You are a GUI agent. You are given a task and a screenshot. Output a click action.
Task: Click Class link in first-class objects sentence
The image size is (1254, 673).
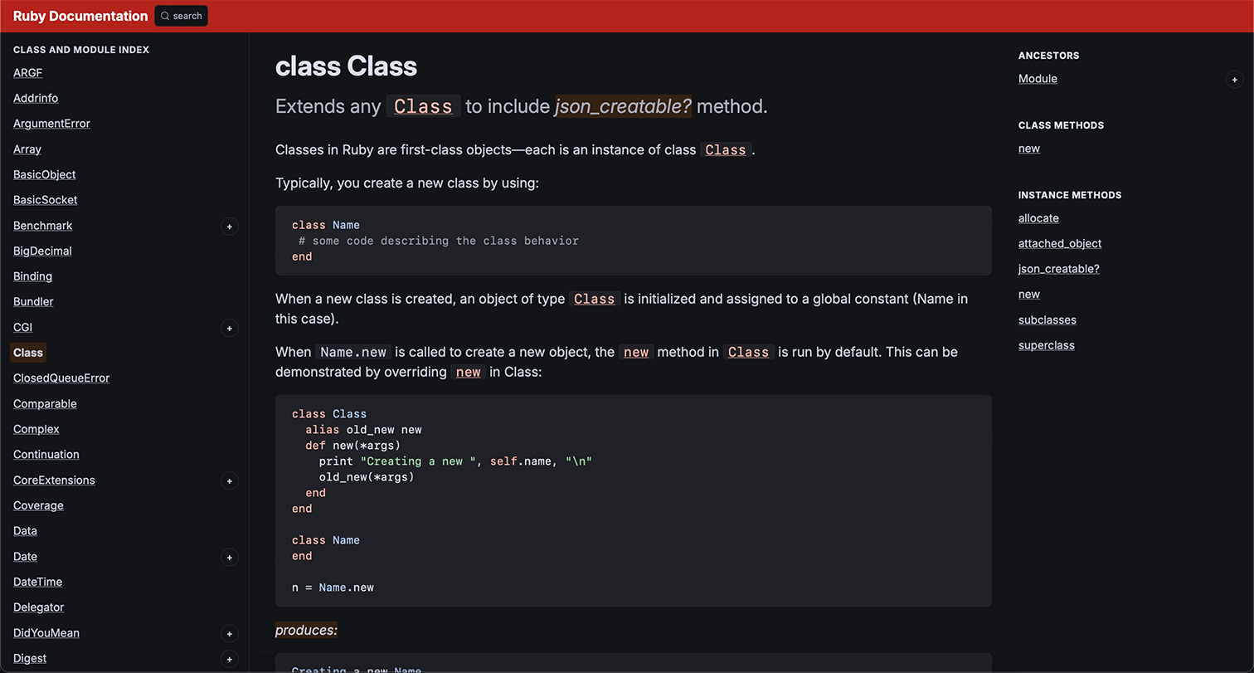pos(726,150)
